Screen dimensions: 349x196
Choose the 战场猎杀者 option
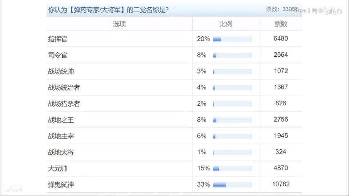[64, 104]
